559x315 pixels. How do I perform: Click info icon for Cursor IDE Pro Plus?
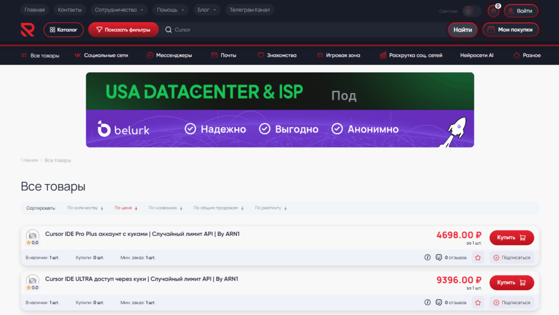(427, 257)
